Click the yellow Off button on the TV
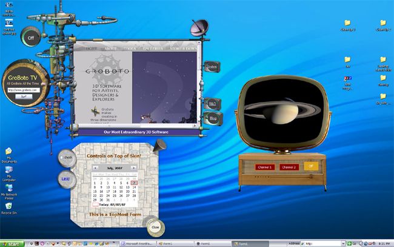Screen dimensions: 394x247 click(311, 166)
